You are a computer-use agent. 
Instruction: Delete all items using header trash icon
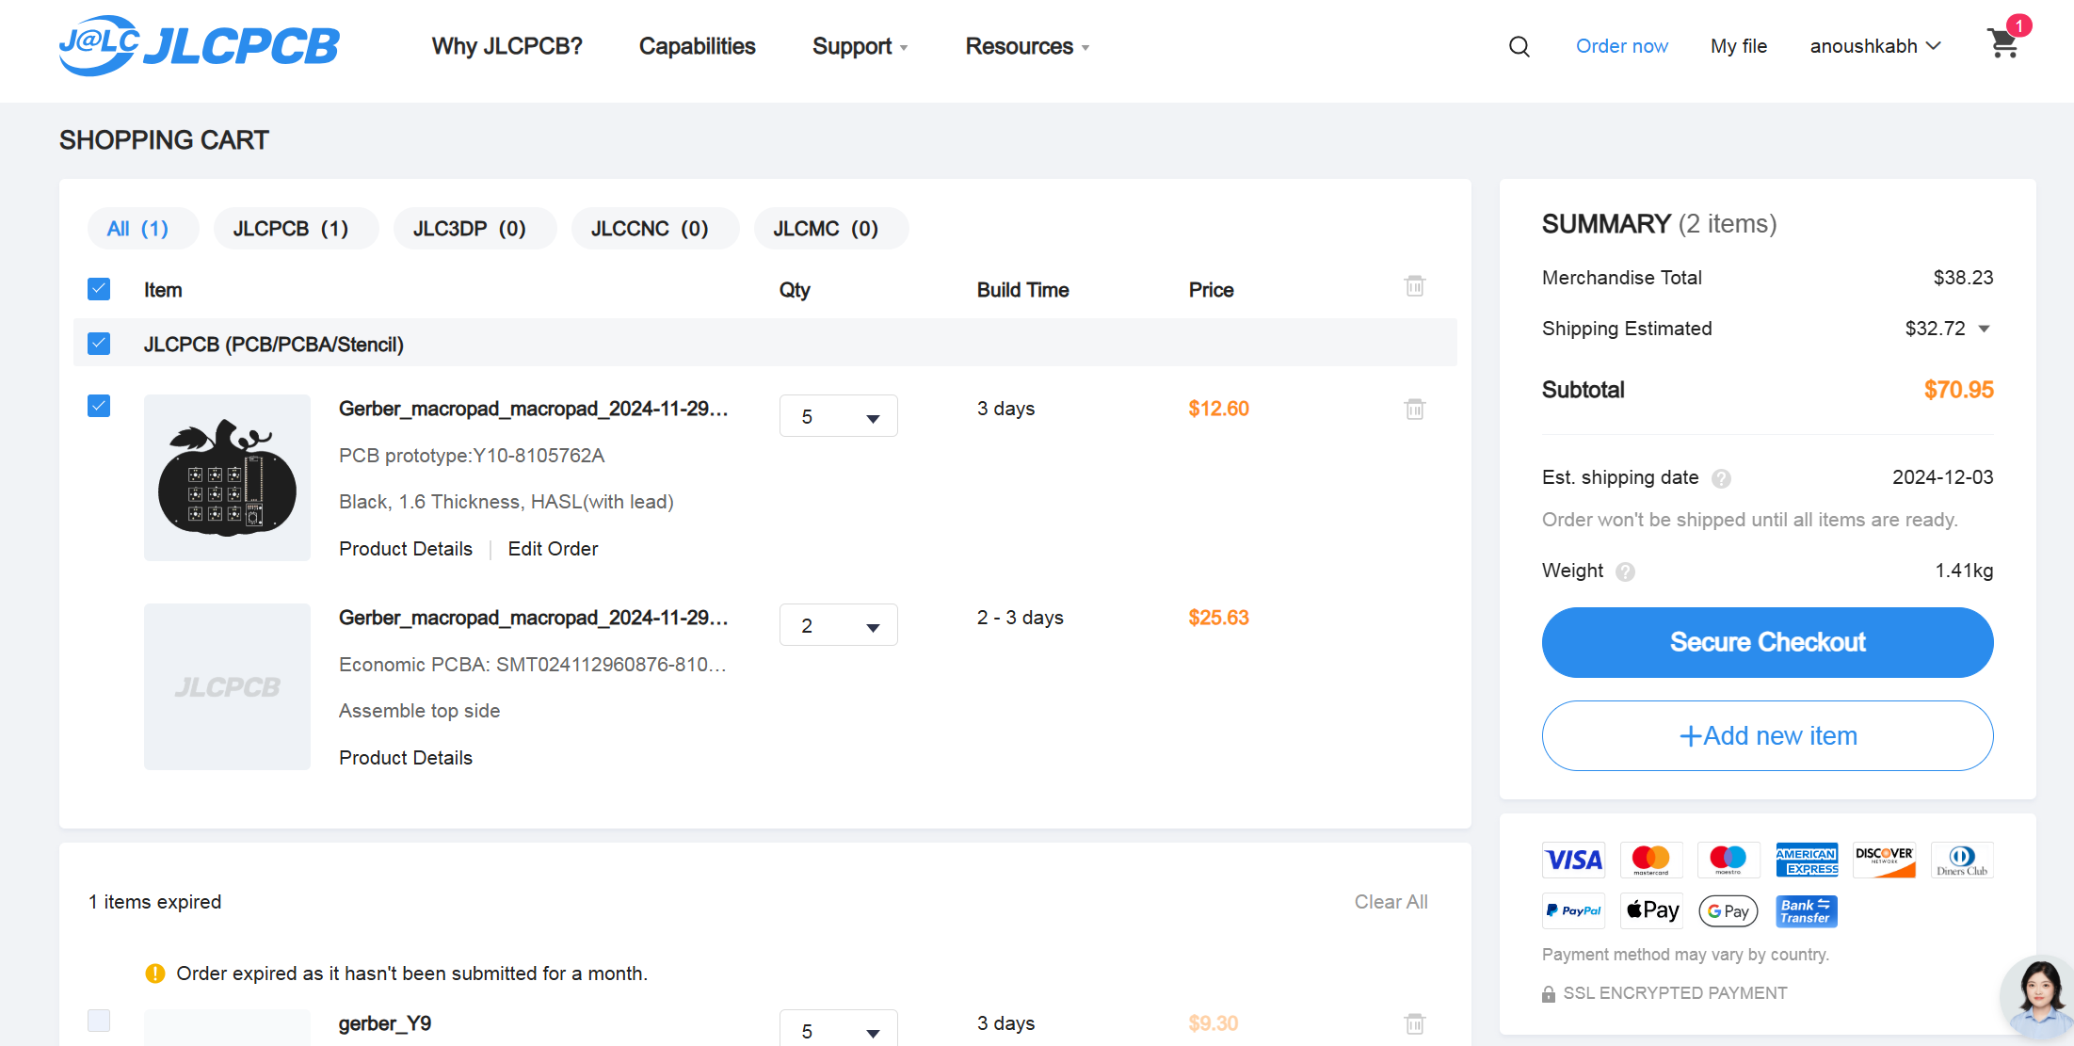pos(1414,286)
